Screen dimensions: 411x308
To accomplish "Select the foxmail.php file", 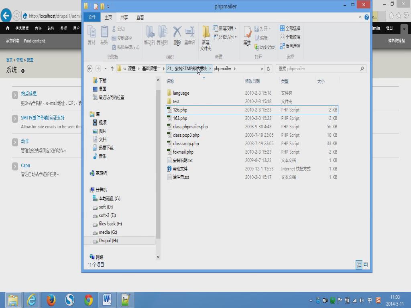I will point(183,152).
